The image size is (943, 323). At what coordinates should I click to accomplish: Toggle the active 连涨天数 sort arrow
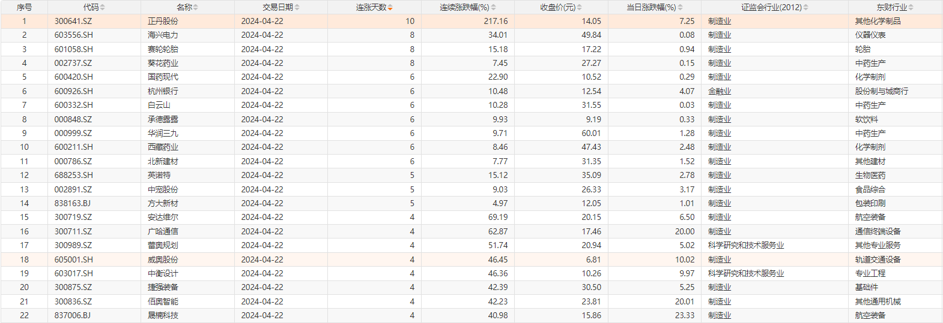pyautogui.click(x=390, y=7)
